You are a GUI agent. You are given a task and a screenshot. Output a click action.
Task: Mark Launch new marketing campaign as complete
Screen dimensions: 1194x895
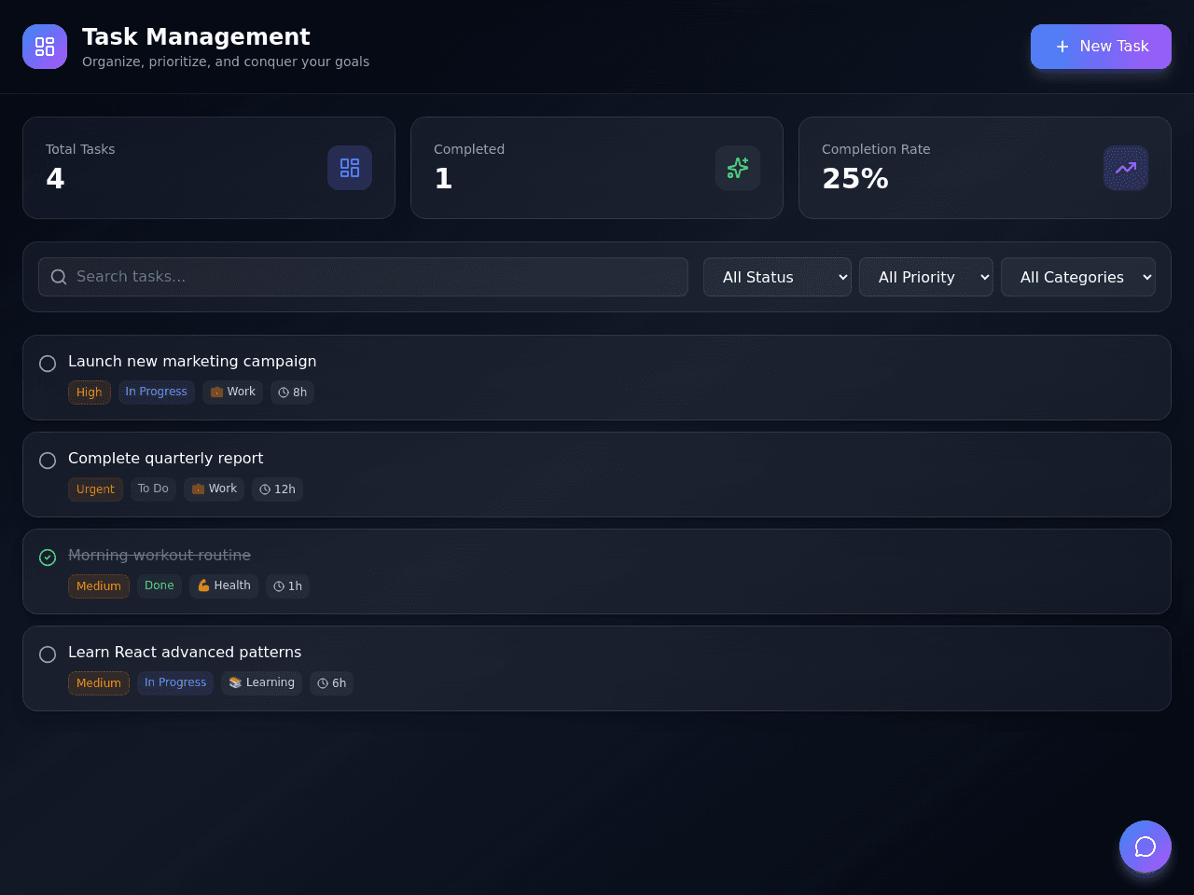[48, 364]
